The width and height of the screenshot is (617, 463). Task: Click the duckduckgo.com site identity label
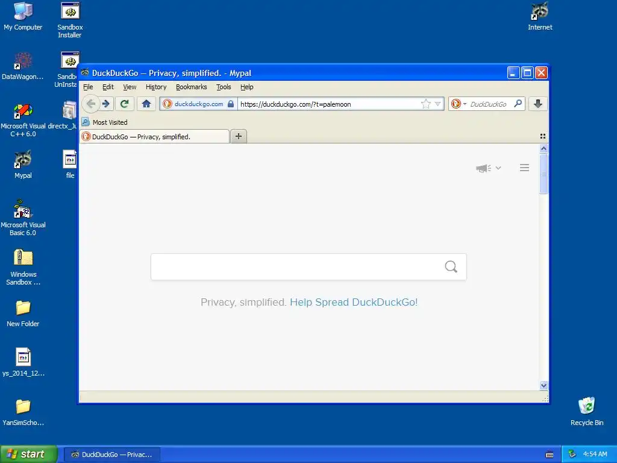[199, 104]
